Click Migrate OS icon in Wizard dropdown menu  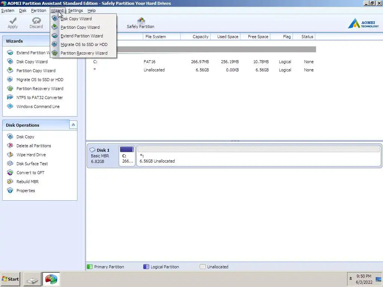tap(55, 44)
